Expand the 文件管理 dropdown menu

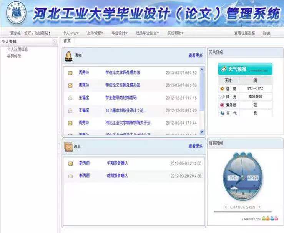tap(95, 33)
